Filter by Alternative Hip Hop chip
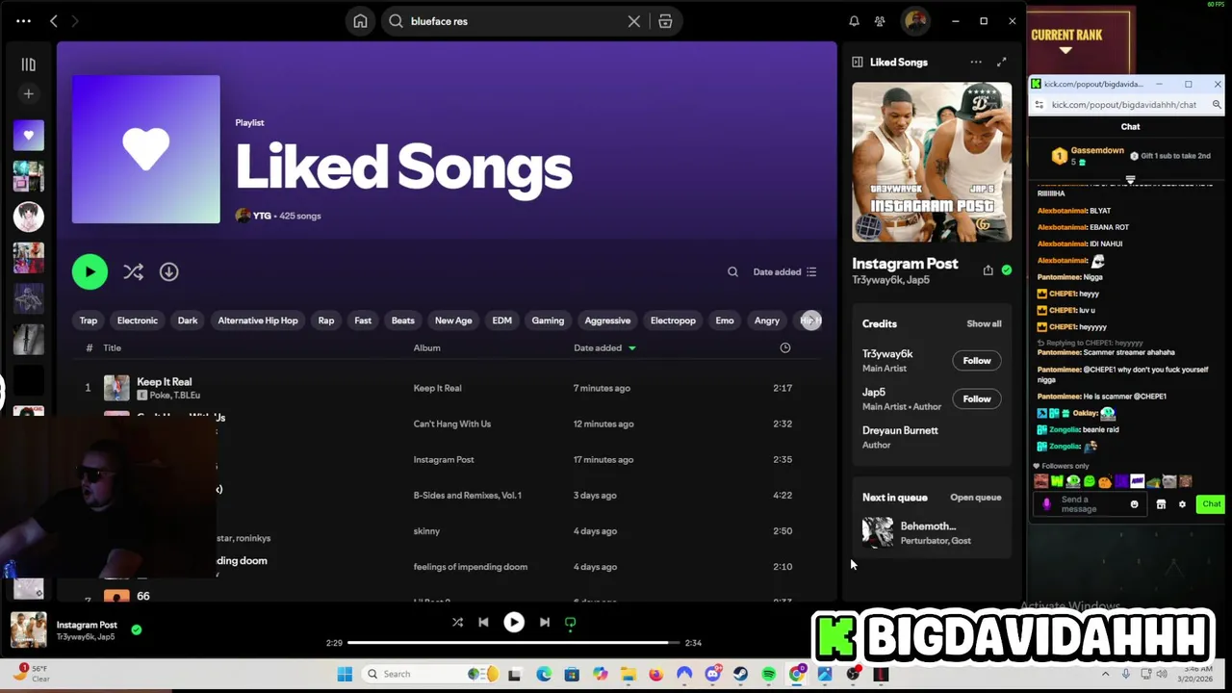Screen dimensions: 1232x693 [x=258, y=321]
